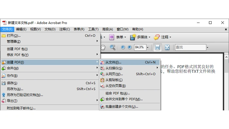
Task: Open the 表单(R) menu
Action: (x=79, y=29)
